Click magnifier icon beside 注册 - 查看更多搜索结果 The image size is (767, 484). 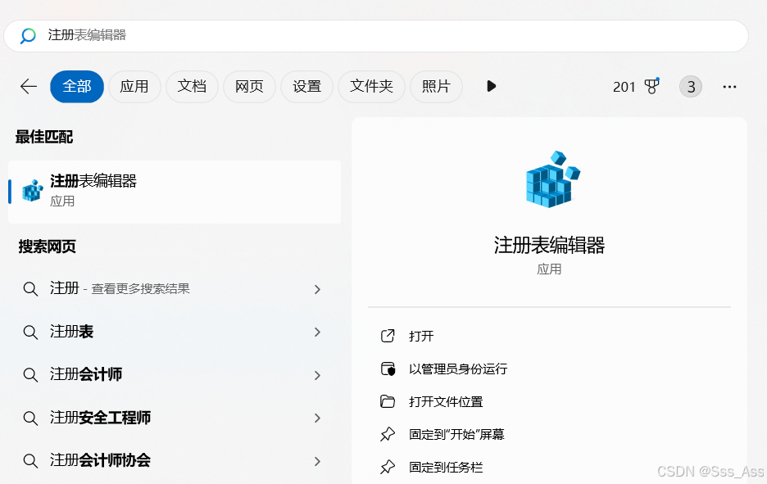(30, 289)
